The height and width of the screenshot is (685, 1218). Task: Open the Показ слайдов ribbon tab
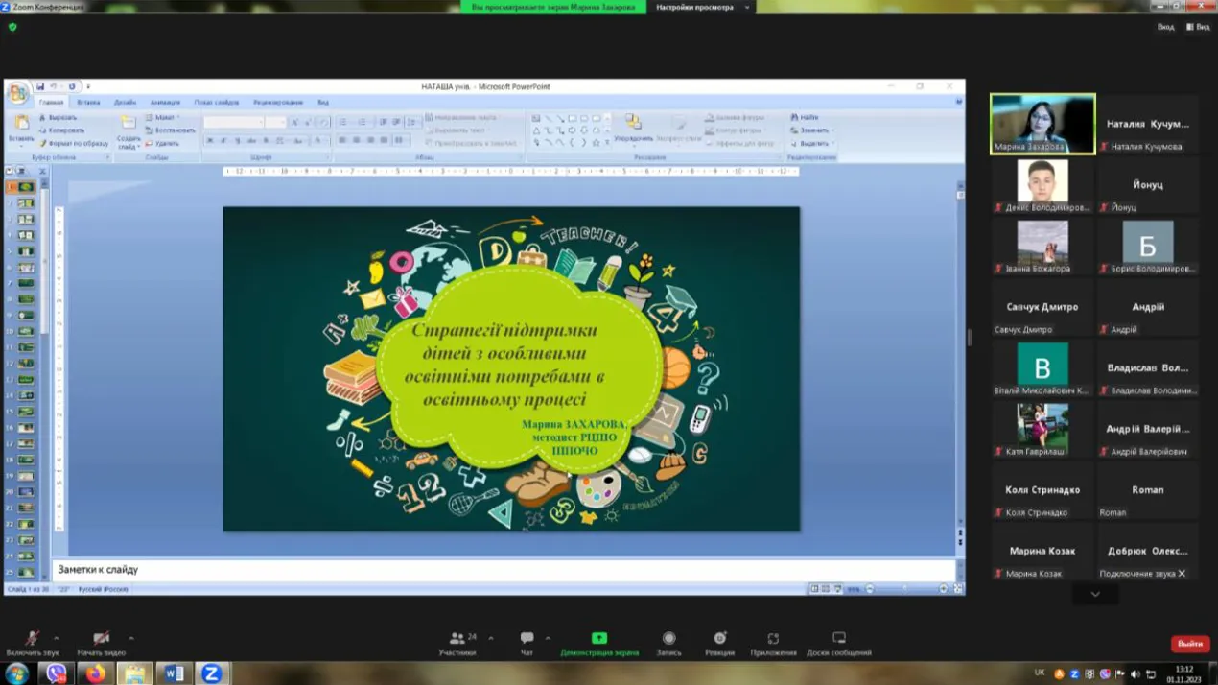tap(217, 102)
